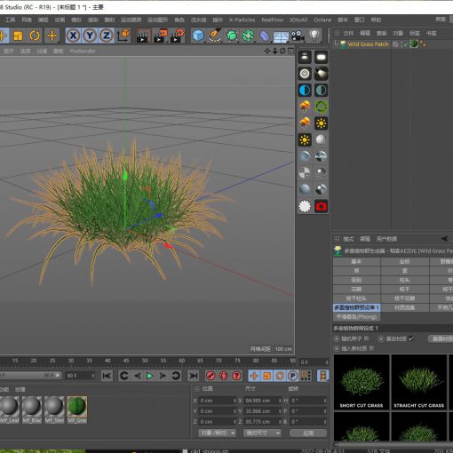
Task: Click the white gear Octane settings icon
Action: click(x=305, y=206)
